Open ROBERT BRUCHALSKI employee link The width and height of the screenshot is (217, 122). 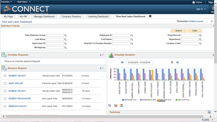pos(20,99)
